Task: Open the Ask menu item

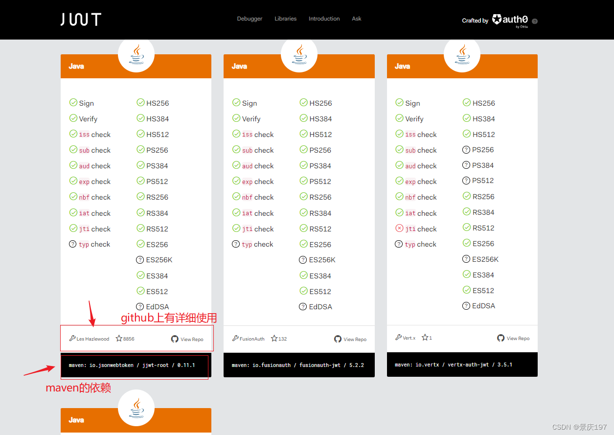Action: [357, 19]
